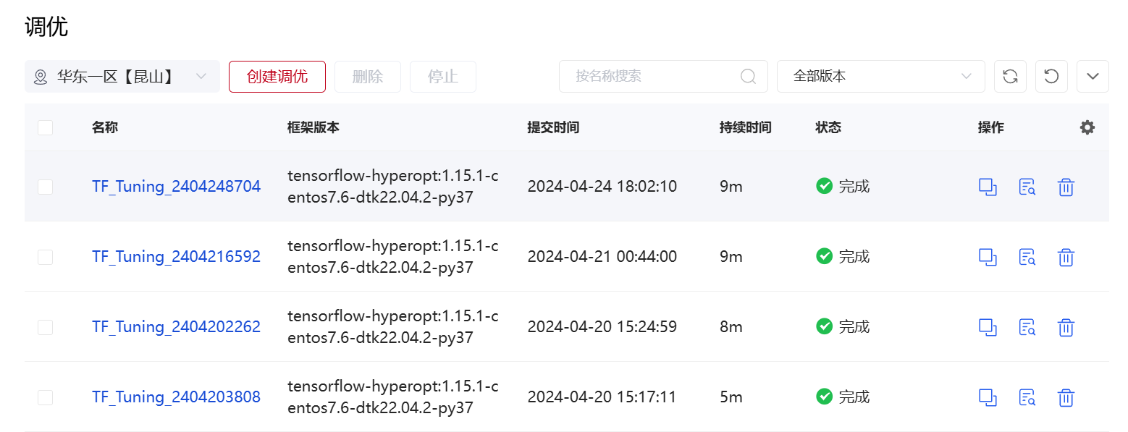Click the refresh icon button
Image resolution: width=1128 pixels, height=432 pixels.
click(1010, 77)
